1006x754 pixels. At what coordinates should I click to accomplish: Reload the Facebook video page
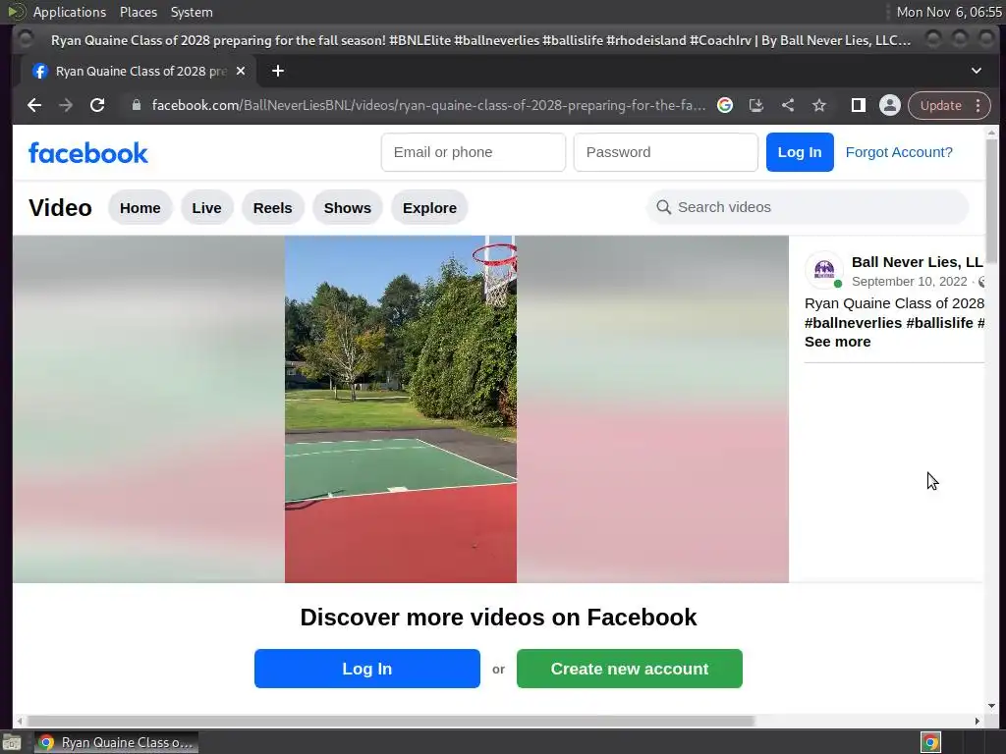97,105
